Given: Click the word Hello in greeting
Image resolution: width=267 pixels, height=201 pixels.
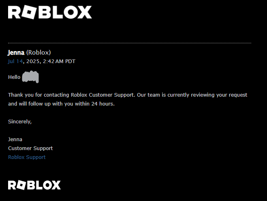Looking at the screenshot, I should click(x=14, y=77).
